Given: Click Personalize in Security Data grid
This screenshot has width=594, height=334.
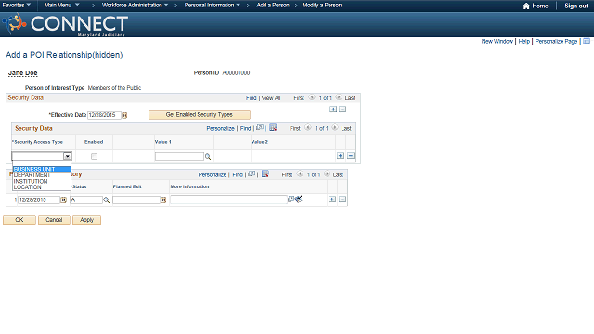Looking at the screenshot, I should coord(221,128).
